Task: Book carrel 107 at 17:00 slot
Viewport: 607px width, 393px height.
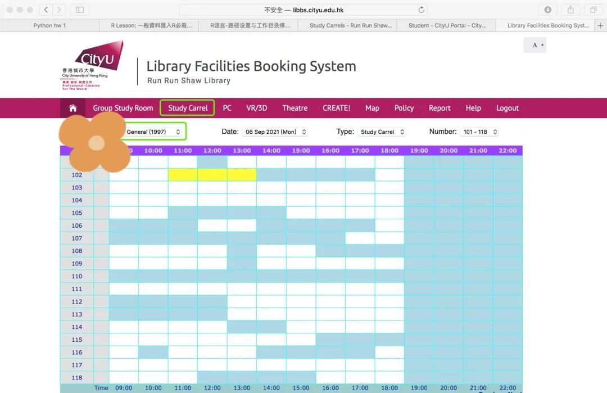Action: [360, 238]
